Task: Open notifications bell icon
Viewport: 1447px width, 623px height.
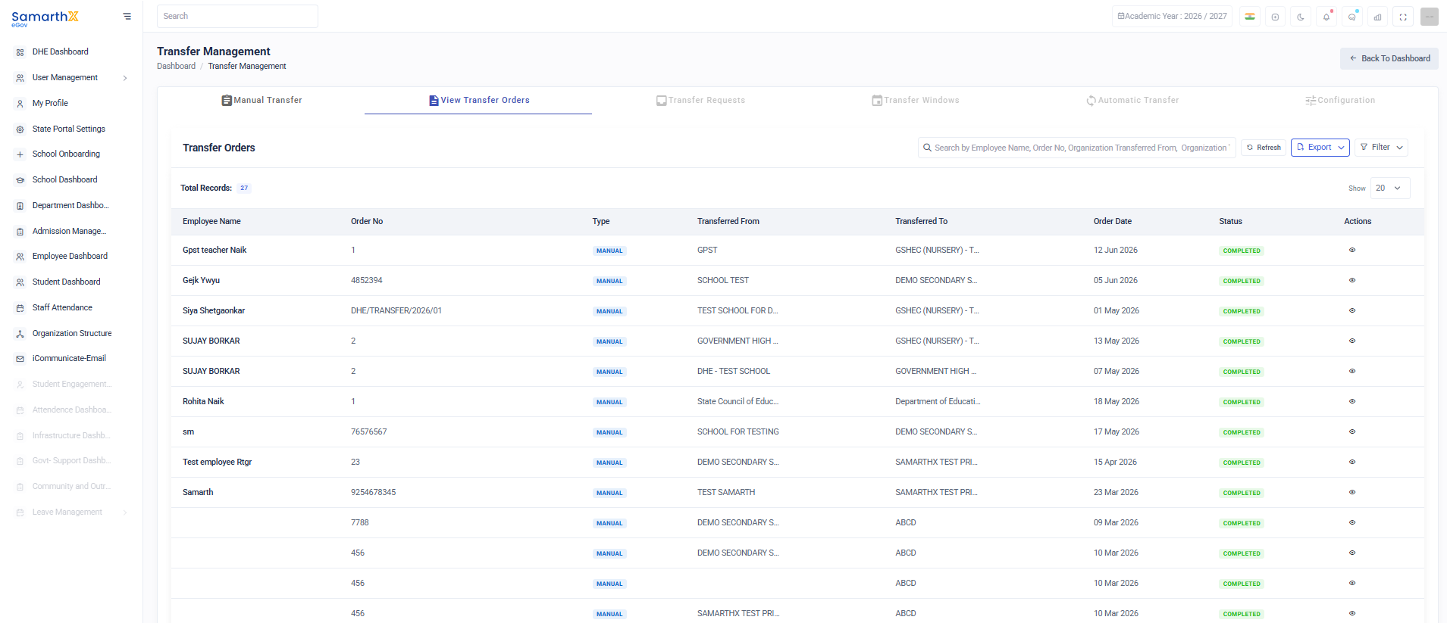Action: (x=1326, y=17)
